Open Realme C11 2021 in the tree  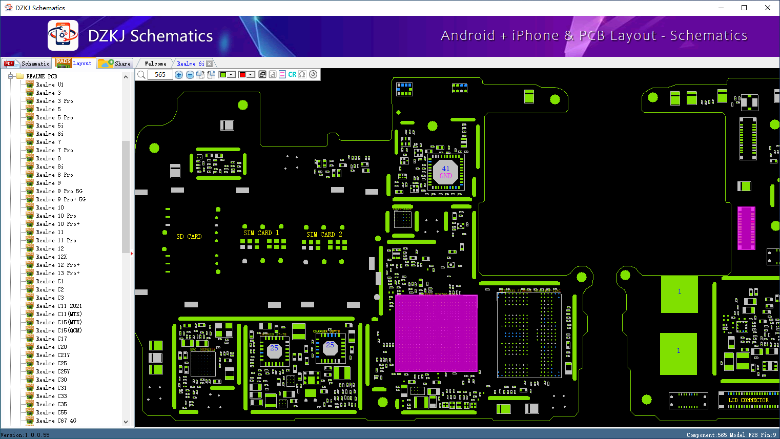(x=59, y=306)
